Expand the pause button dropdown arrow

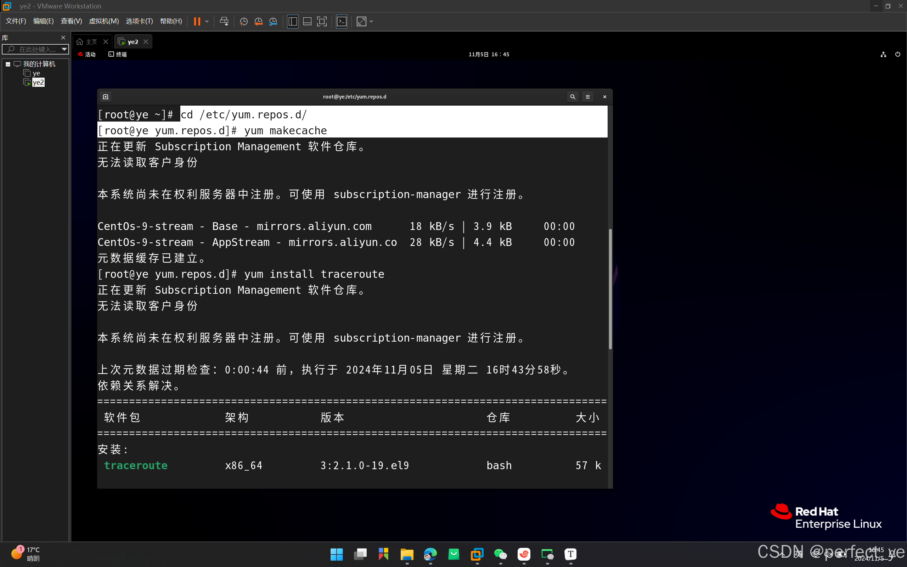point(207,21)
